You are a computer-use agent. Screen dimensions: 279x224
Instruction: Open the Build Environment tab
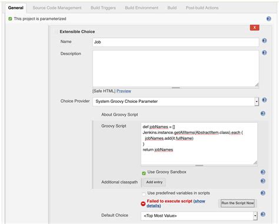tap(141, 8)
